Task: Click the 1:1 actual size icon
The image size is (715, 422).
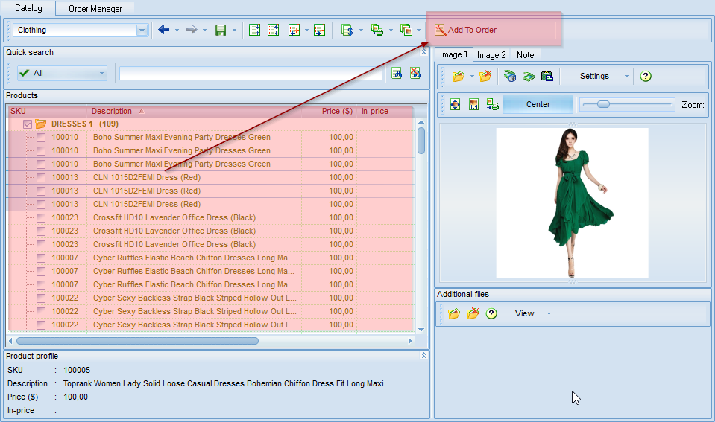Action: click(x=473, y=104)
